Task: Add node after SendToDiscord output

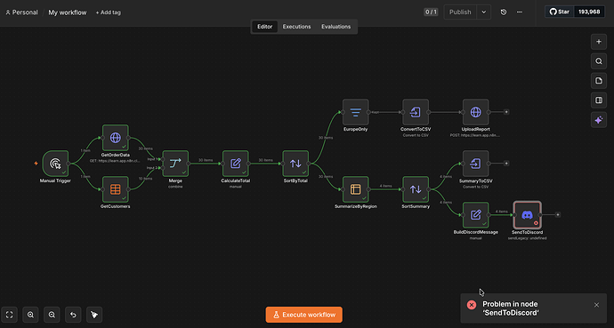Action: coord(558,214)
